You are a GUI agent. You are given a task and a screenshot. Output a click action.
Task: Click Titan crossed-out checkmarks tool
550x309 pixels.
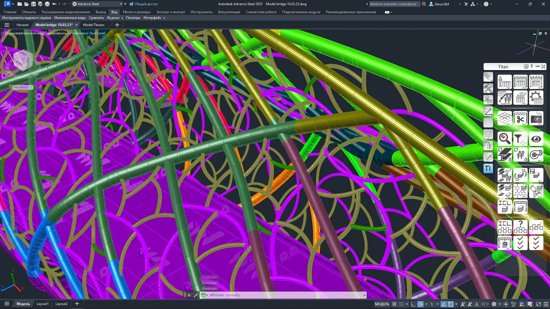click(x=536, y=243)
